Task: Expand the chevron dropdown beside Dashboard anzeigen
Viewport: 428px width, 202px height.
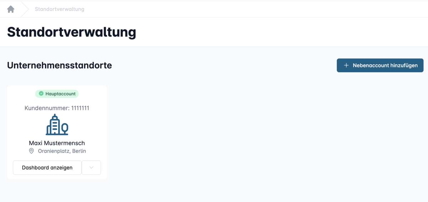Action: click(x=91, y=167)
